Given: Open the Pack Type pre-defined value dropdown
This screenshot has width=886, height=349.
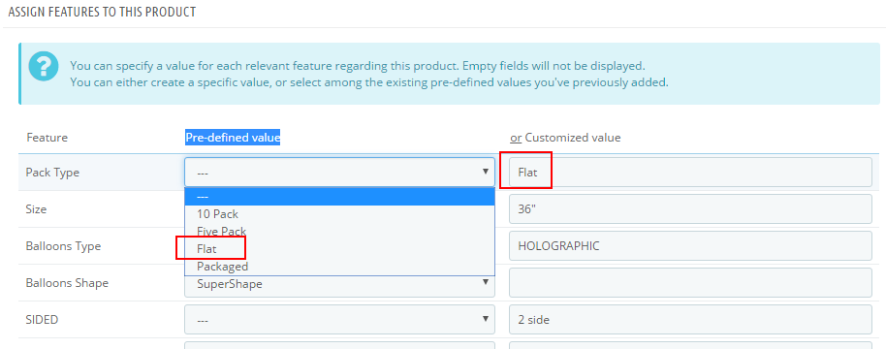Looking at the screenshot, I should (339, 173).
